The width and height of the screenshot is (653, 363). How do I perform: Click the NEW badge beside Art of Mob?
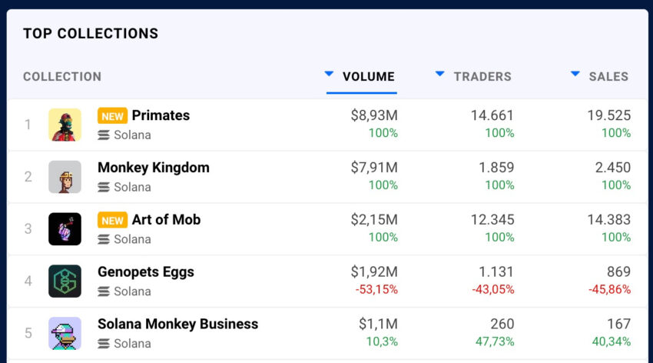(112, 220)
